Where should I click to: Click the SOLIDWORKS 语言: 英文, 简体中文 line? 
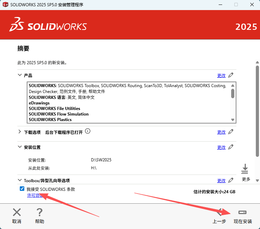point(61,97)
